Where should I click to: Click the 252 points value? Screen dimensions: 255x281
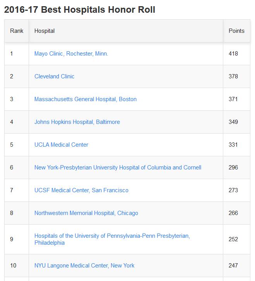[233, 239]
